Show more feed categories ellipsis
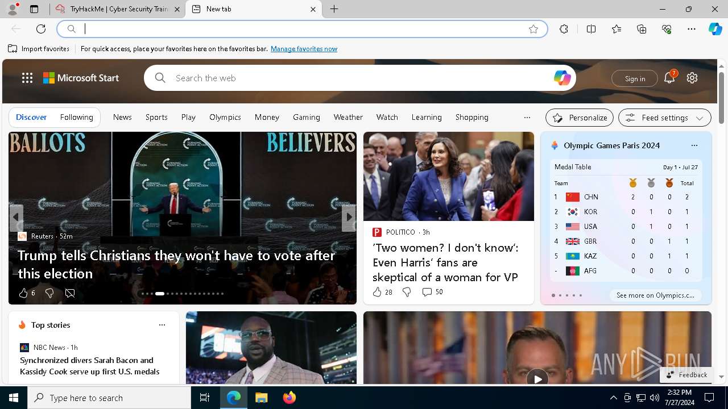Screen dimensions: 728x409 527,118
